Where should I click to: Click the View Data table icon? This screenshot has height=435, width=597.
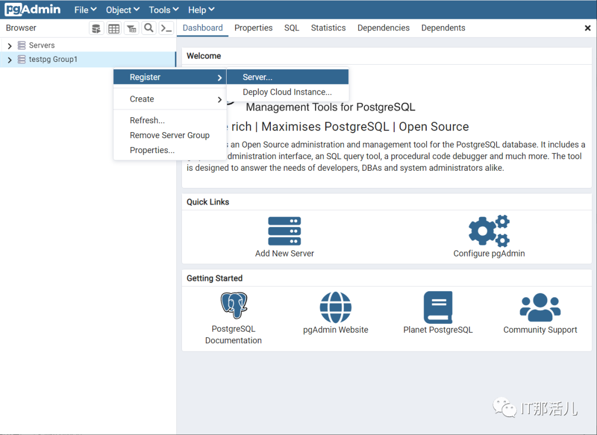114,28
